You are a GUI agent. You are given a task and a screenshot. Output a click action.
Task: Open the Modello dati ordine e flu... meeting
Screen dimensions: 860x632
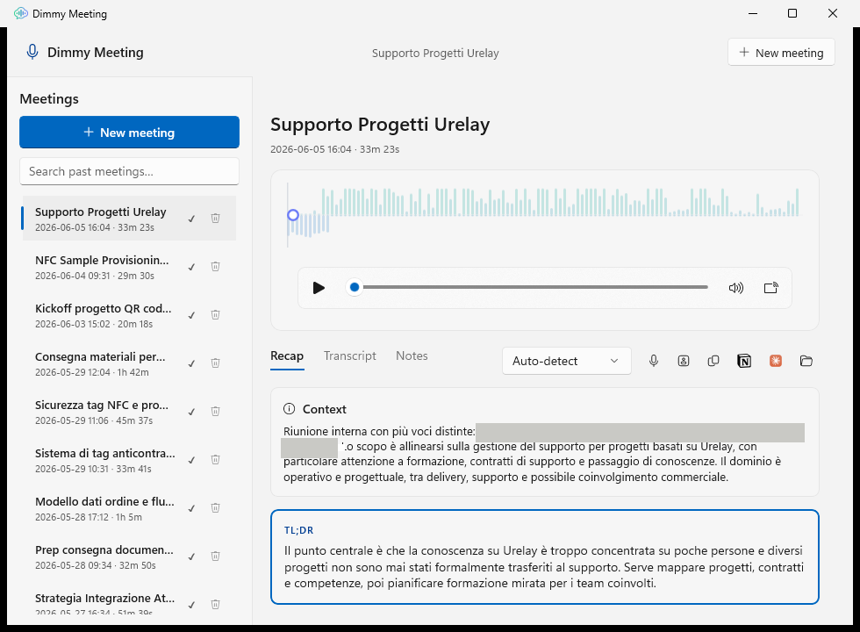(130, 508)
